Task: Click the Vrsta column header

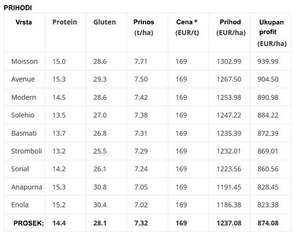Action: [x=24, y=22]
